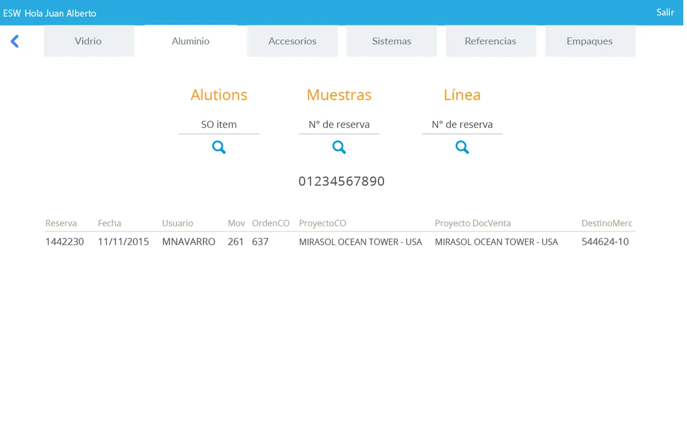The image size is (687, 428).
Task: Click the Fecha column header
Action: pos(109,223)
